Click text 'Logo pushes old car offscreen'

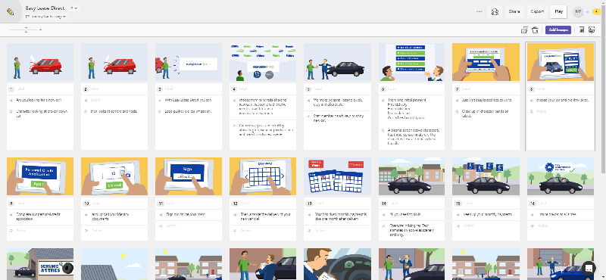(188, 111)
